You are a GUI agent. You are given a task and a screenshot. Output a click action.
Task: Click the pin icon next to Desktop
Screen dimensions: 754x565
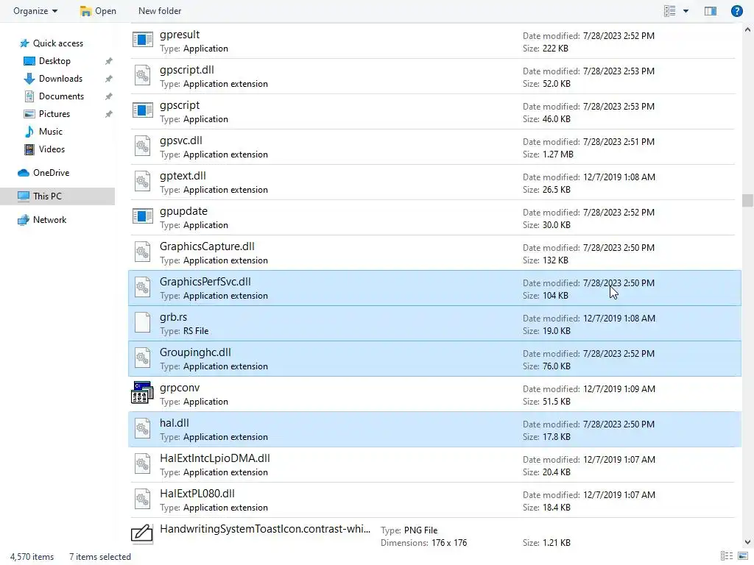[x=108, y=61]
